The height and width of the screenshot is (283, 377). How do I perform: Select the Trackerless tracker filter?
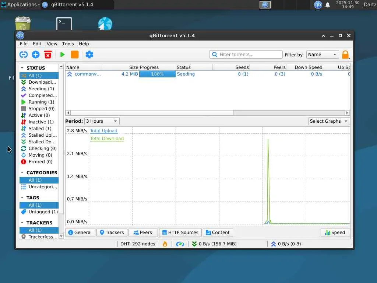tap(39, 237)
